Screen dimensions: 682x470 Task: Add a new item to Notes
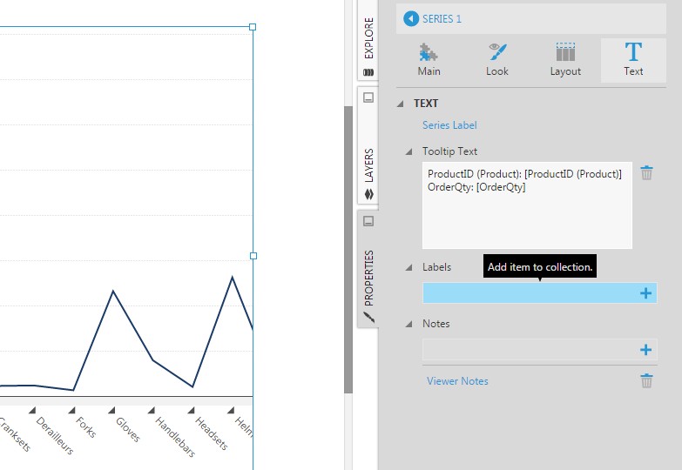coord(645,350)
